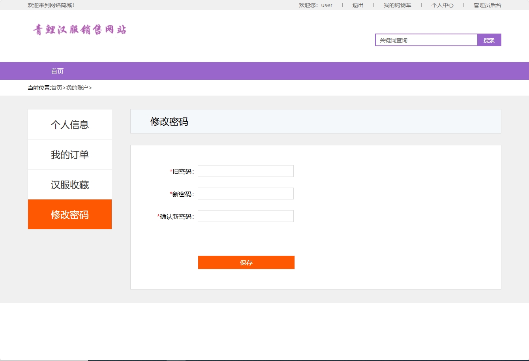Select 个人信息 in the sidebar
Viewport: 529px width, 361px height.
pyautogui.click(x=70, y=124)
